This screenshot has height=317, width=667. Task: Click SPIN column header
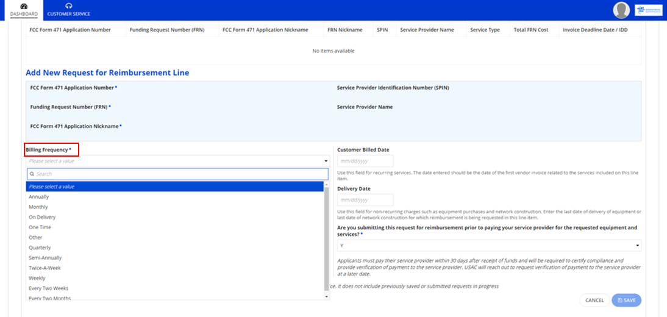[x=382, y=30]
